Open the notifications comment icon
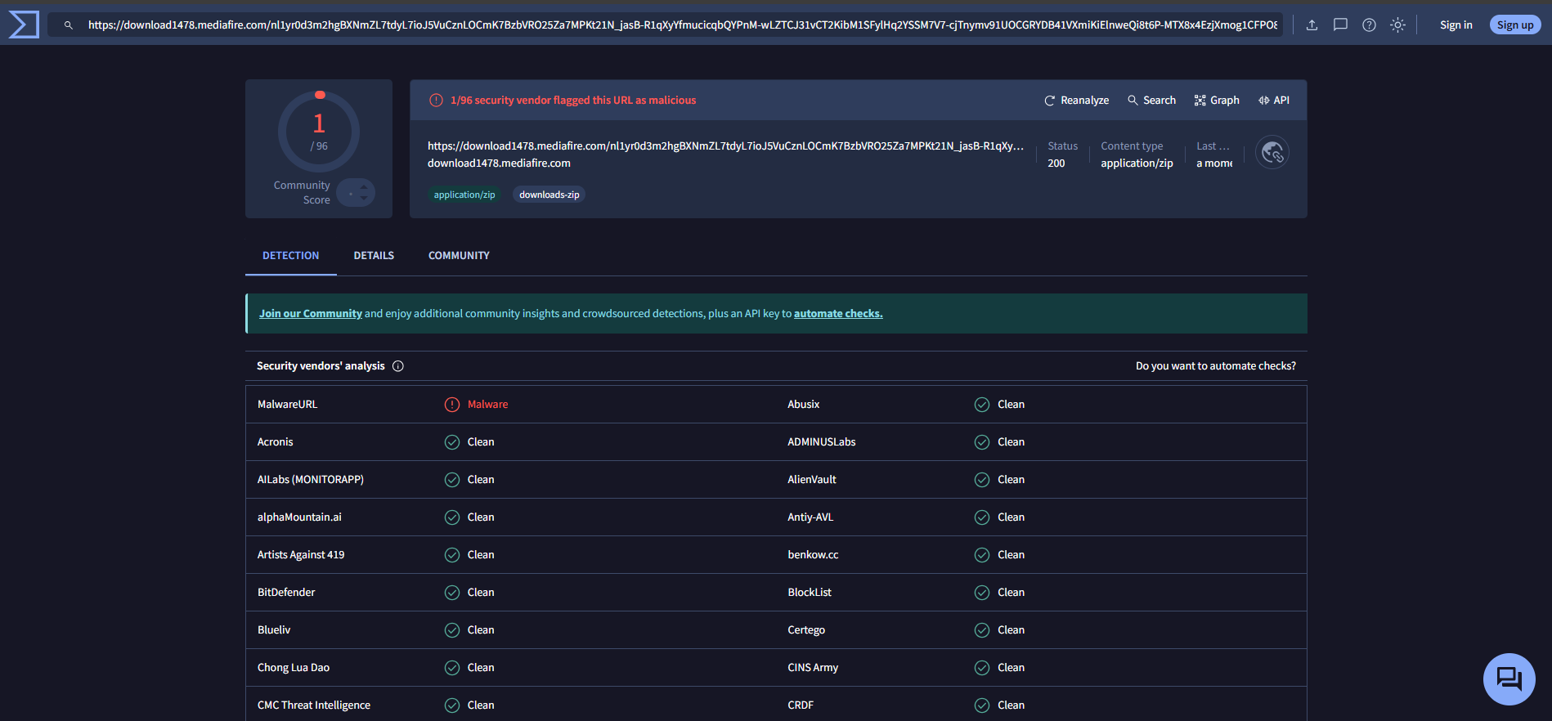 click(x=1340, y=25)
